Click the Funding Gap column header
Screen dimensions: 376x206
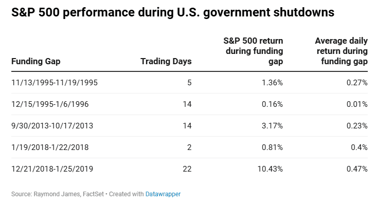[x=36, y=62]
